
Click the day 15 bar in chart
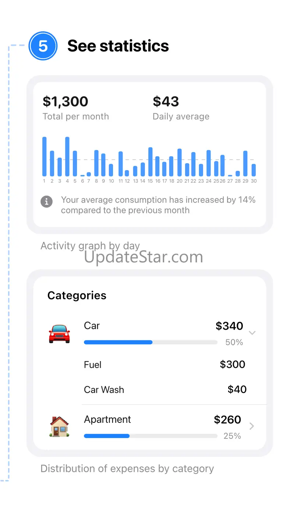tap(150, 162)
